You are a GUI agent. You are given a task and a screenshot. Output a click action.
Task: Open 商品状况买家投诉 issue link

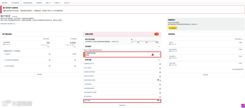[89, 76]
